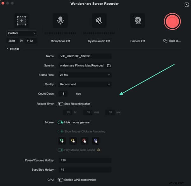Click the aspect ratio lock icon
This screenshot has height=186, width=191.
coord(22,41)
